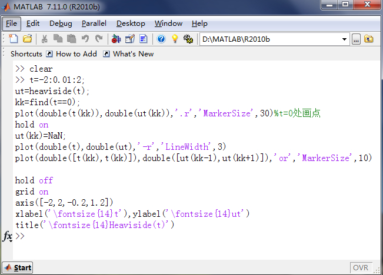
Task: Click the Cut scissors icon
Action: (44, 39)
